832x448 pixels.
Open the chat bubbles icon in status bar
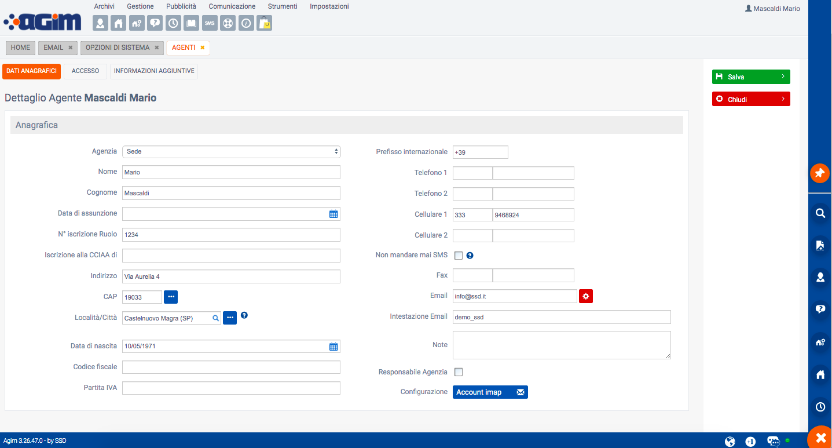click(773, 442)
